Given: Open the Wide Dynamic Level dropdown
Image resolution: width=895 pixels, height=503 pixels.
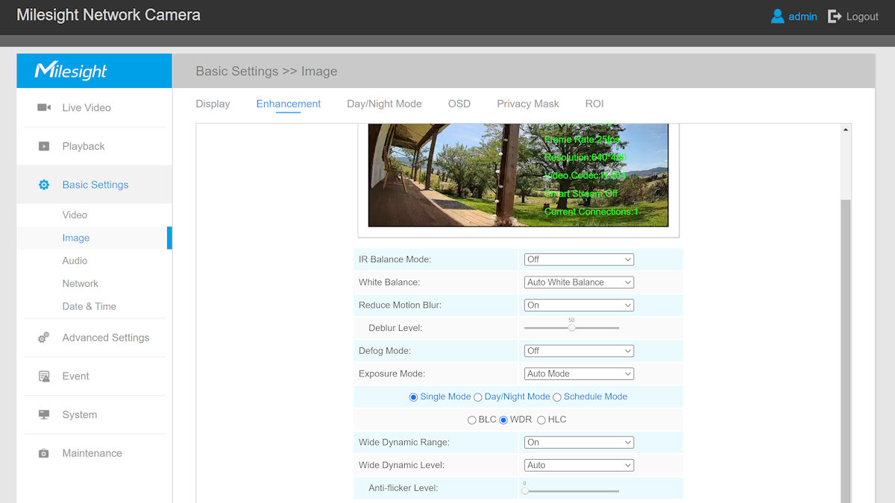Looking at the screenshot, I should pos(579,465).
